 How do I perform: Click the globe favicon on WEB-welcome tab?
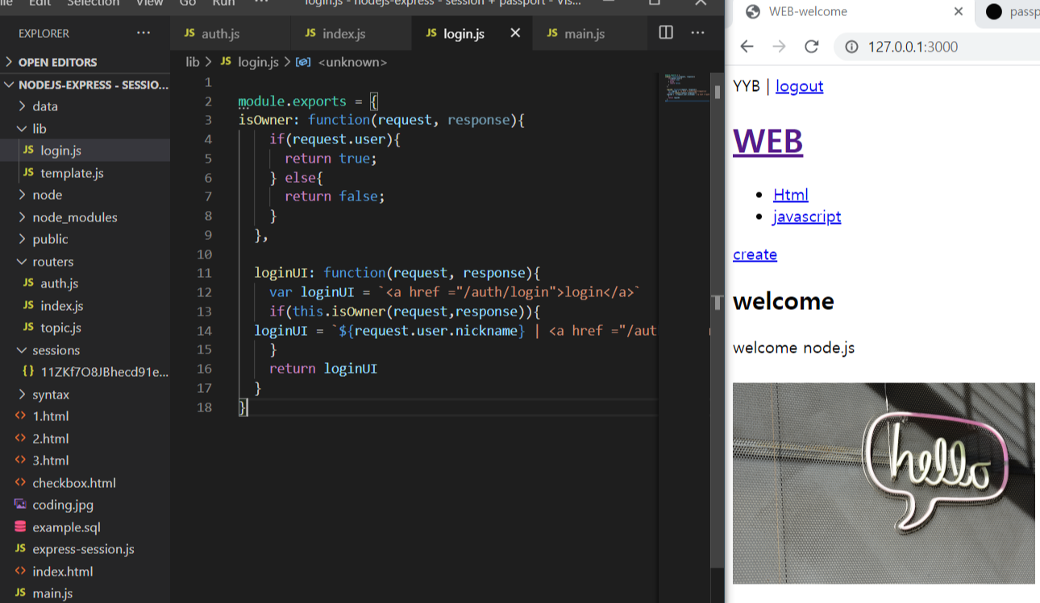click(x=753, y=11)
